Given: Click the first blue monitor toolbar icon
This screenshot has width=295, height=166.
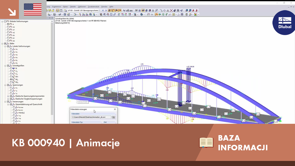Looking at the screenshot, I should [187, 11].
